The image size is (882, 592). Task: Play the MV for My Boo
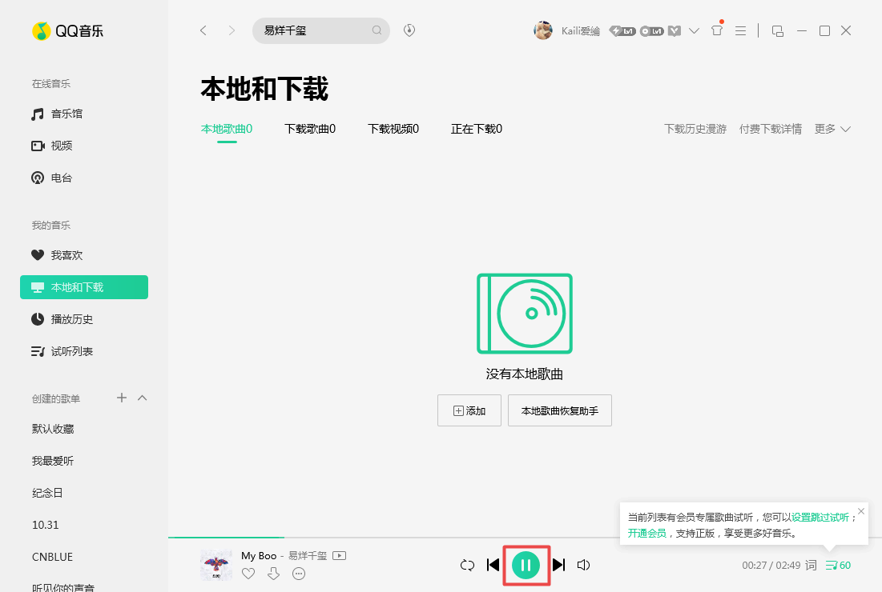tap(339, 555)
